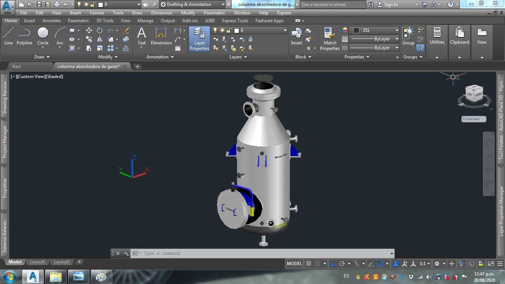Activate the Move tool in Modify panel
This screenshot has width=505, height=284.
click(x=89, y=30)
